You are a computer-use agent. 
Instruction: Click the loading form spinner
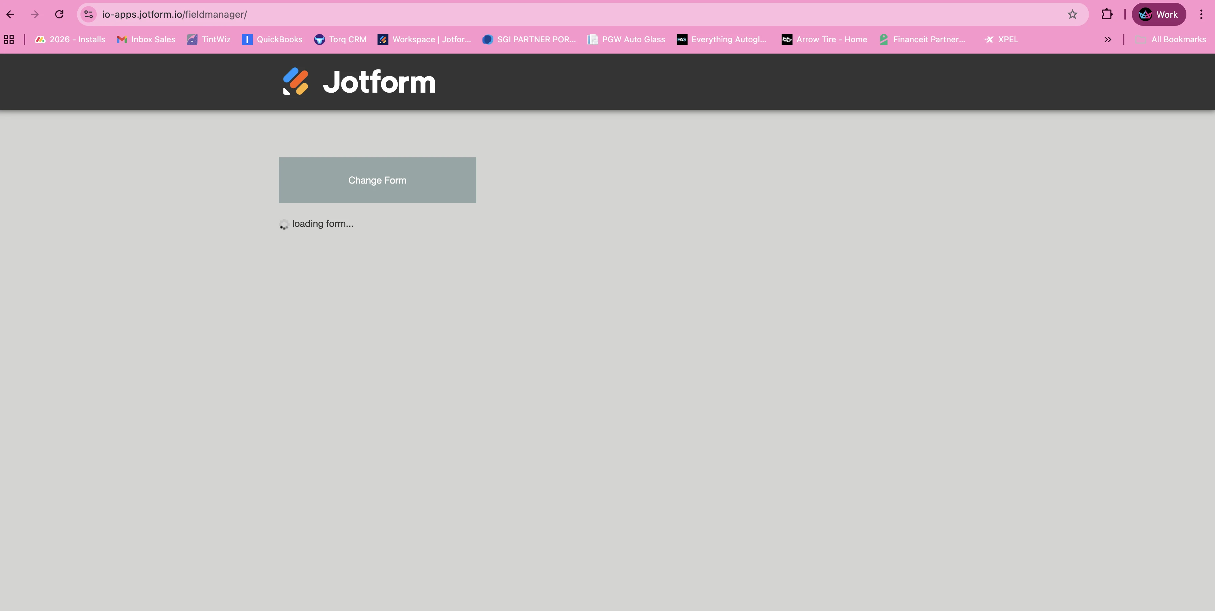click(x=284, y=225)
